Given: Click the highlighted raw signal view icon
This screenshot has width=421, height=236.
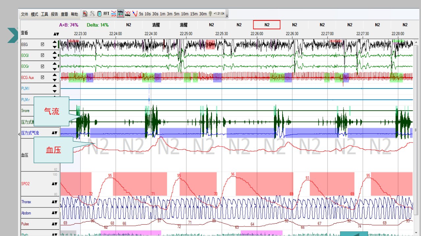Looking at the screenshot, I should pyautogui.click(x=121, y=14).
